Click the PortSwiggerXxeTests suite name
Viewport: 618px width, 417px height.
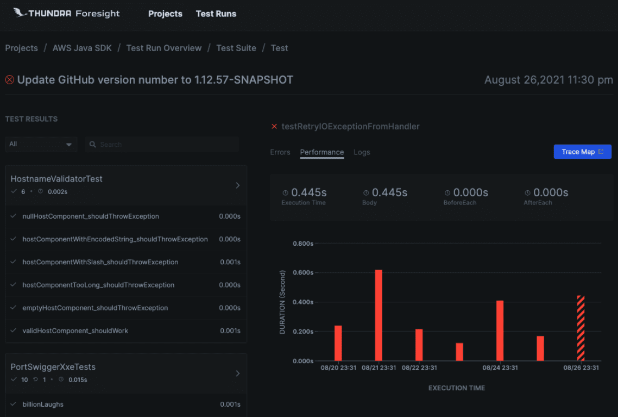point(53,367)
